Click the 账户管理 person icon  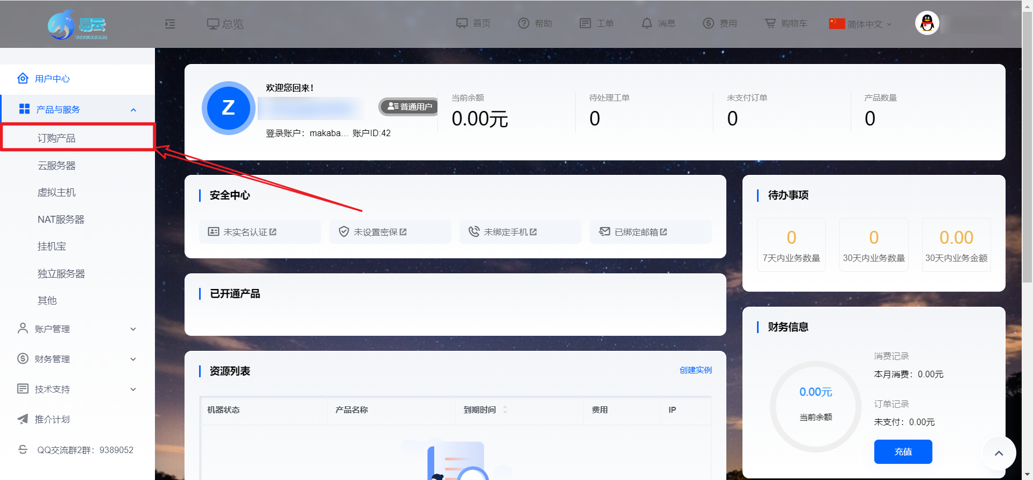[x=23, y=328]
